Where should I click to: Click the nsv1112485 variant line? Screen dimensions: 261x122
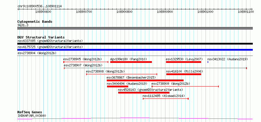166,99
